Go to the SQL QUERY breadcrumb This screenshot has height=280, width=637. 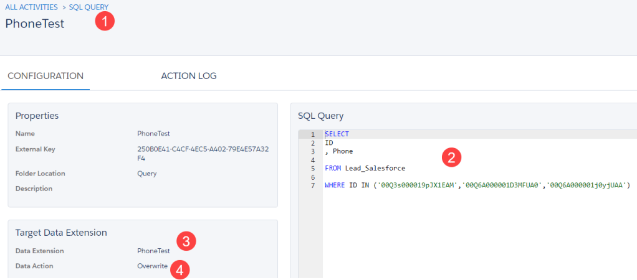point(88,7)
